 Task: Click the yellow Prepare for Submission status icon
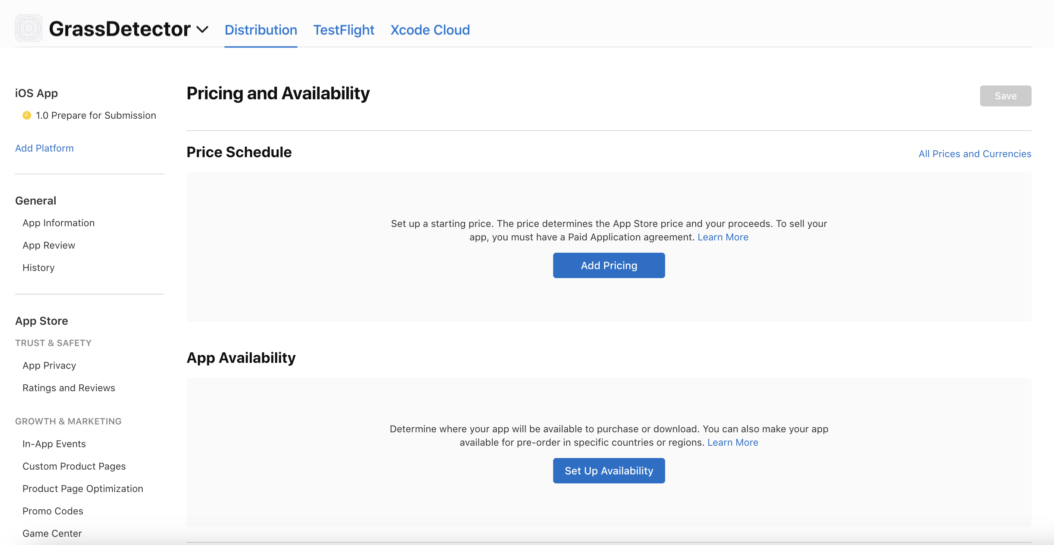tap(26, 115)
